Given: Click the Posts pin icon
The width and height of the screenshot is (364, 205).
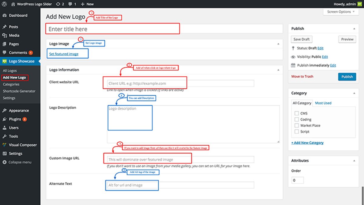Looking at the screenshot, I should (x=5, y=27).
